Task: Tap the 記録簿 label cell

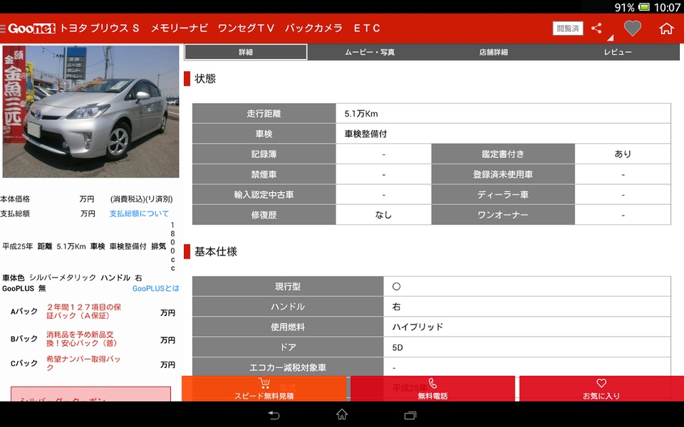Action: pos(264,154)
